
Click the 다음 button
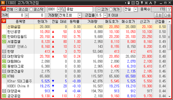[x=167, y=15]
